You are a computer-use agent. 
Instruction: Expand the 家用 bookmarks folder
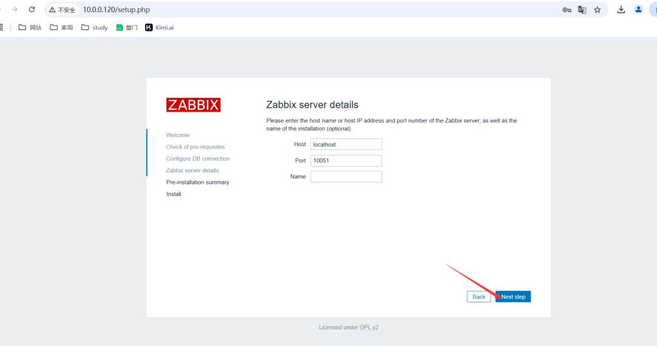click(x=62, y=28)
